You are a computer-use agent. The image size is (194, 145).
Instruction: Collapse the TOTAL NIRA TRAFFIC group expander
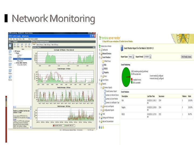point(15,63)
